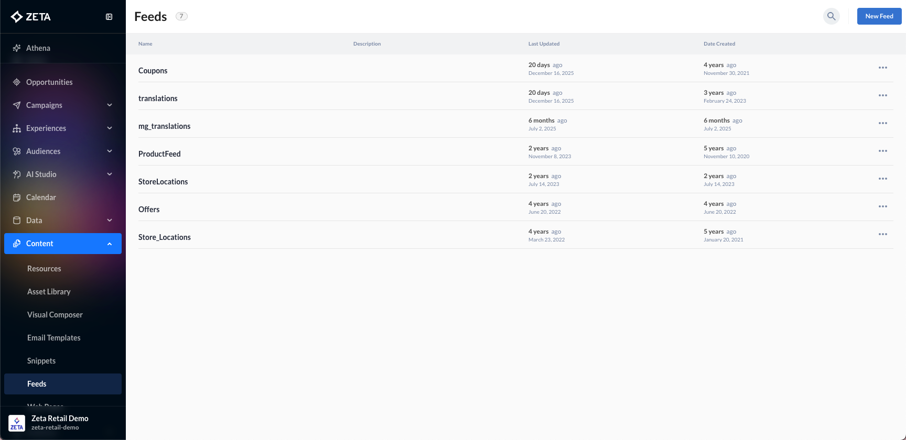Select Snippets in the sidebar
This screenshot has width=906, height=440.
(41, 361)
